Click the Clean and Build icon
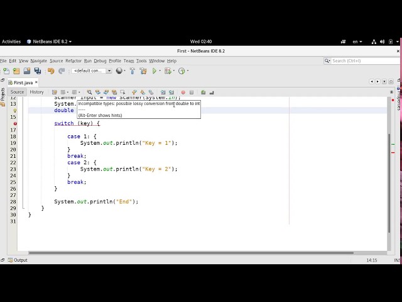 [143, 71]
